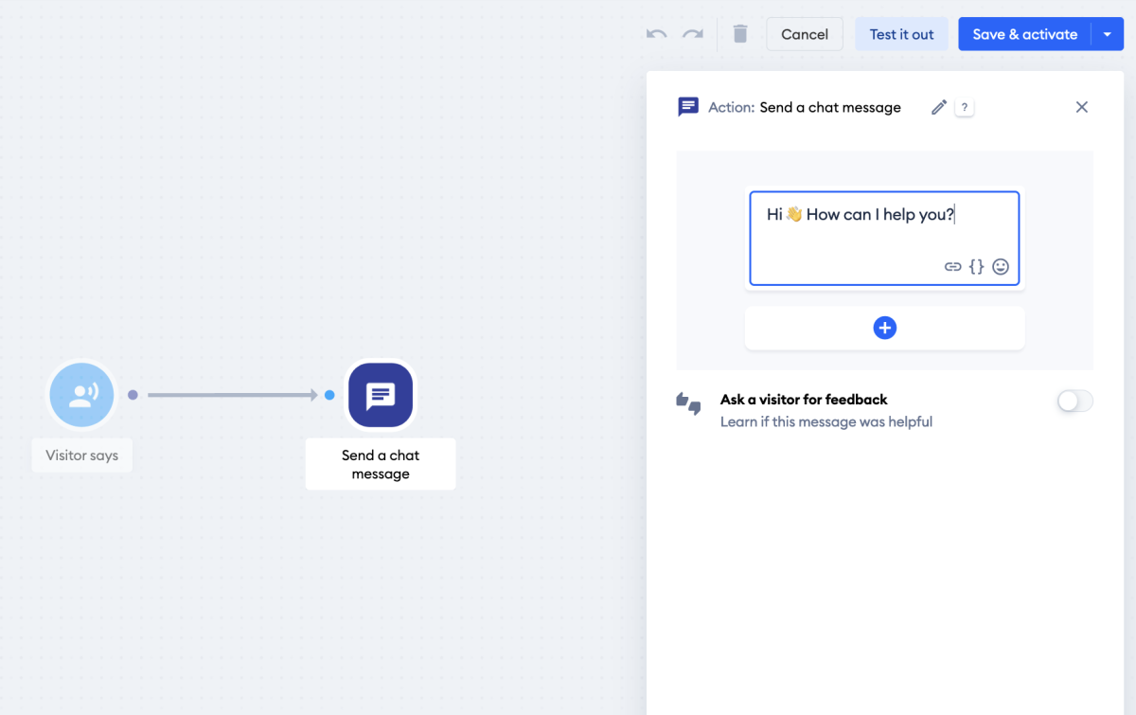Select the trash delete icon

[x=740, y=33]
